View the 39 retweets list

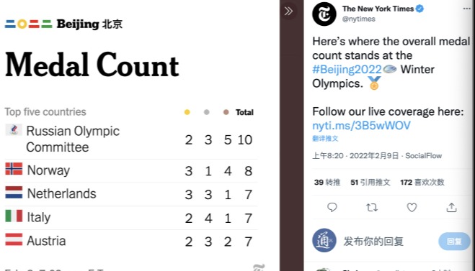pyautogui.click(x=327, y=182)
